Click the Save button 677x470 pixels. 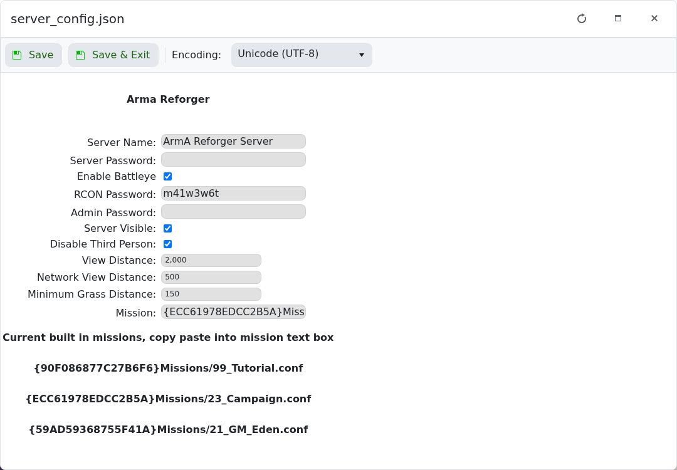(x=34, y=55)
